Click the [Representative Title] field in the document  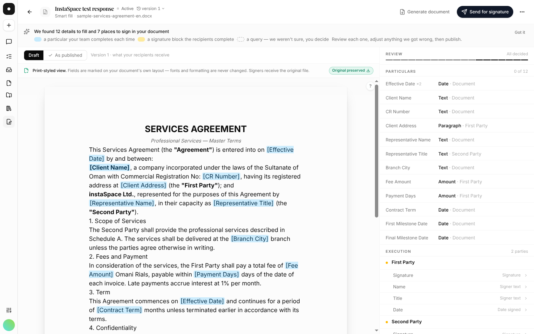[243, 203]
